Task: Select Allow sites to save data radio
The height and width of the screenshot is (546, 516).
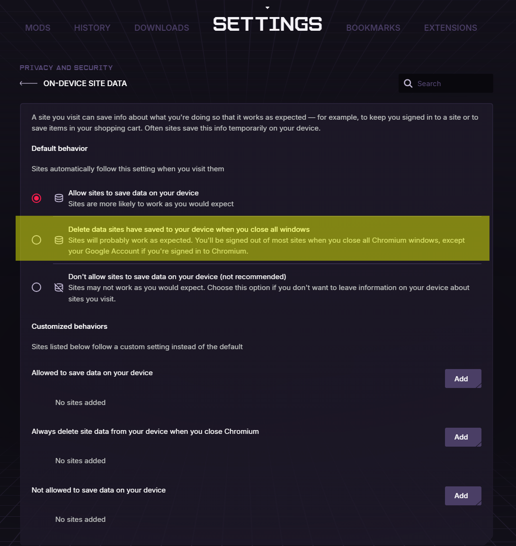Action: pos(36,198)
